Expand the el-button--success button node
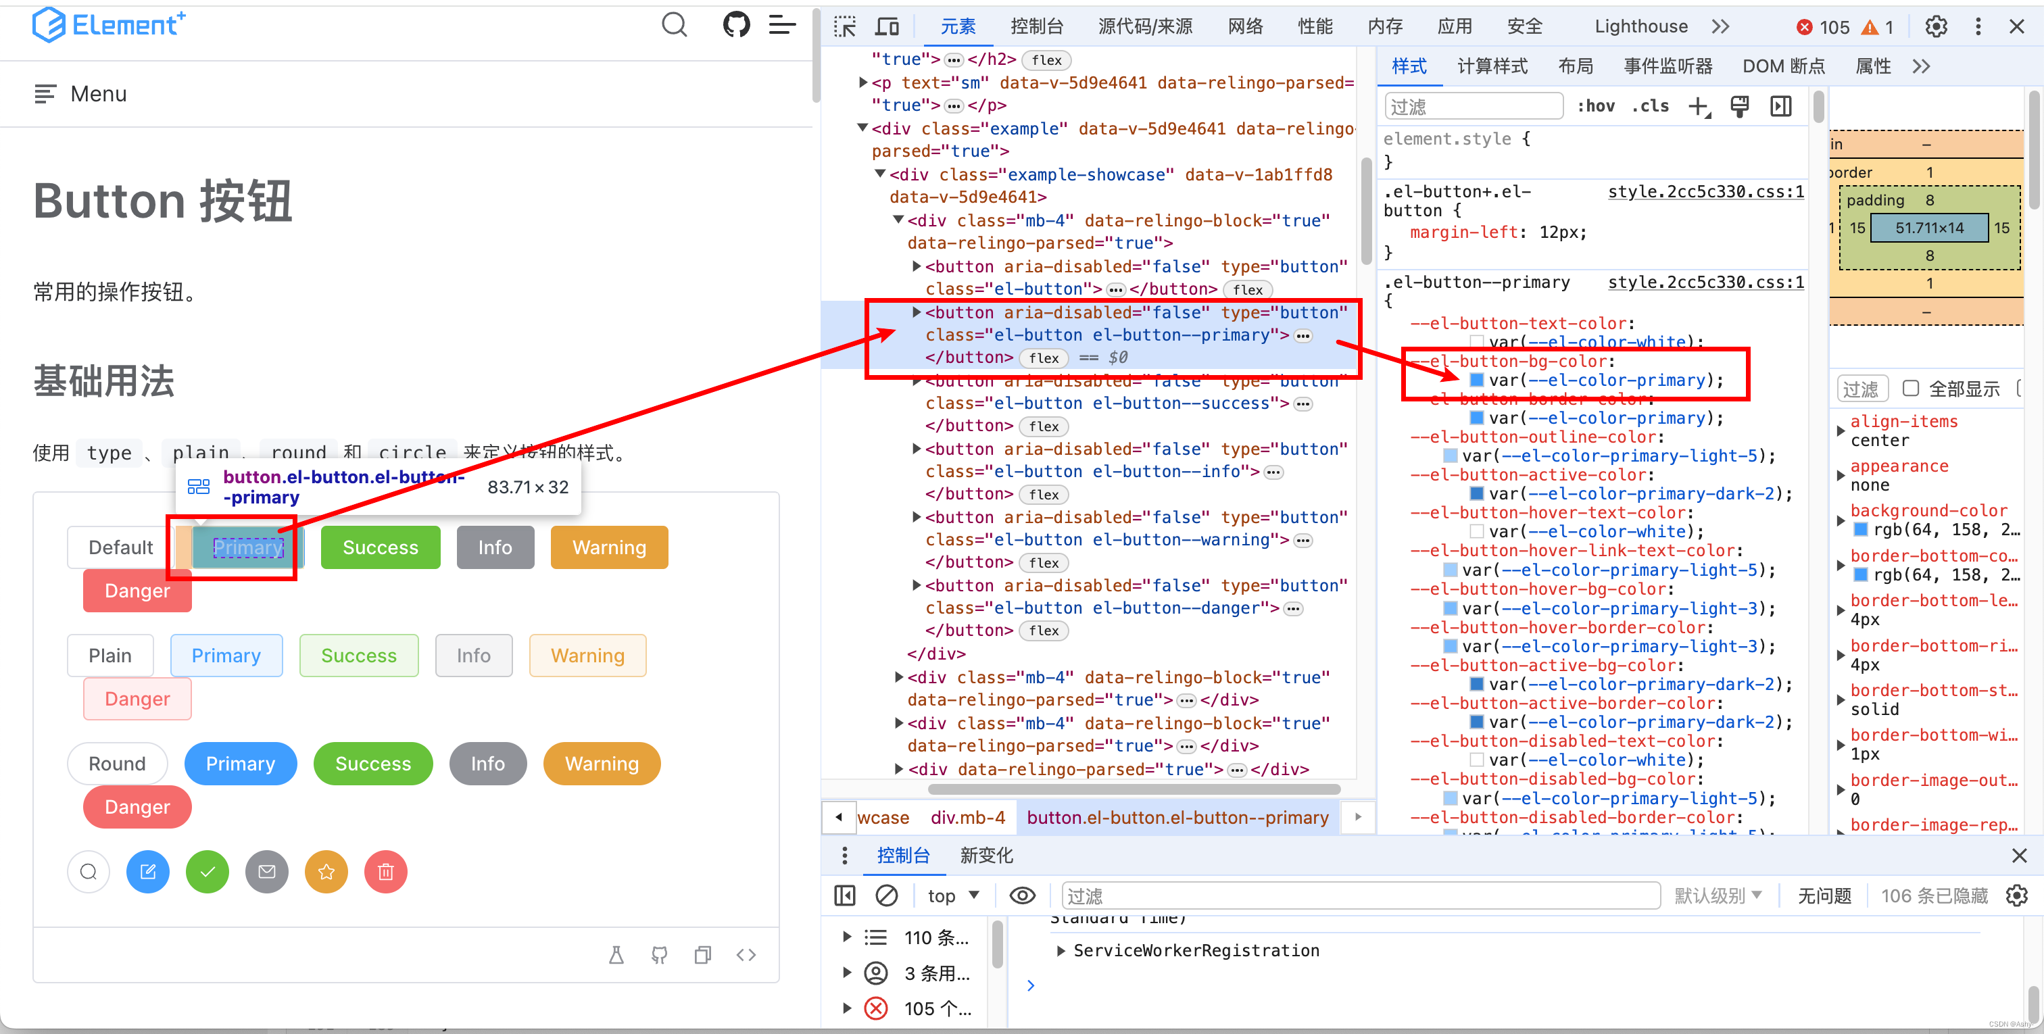The height and width of the screenshot is (1034, 2044). (917, 382)
